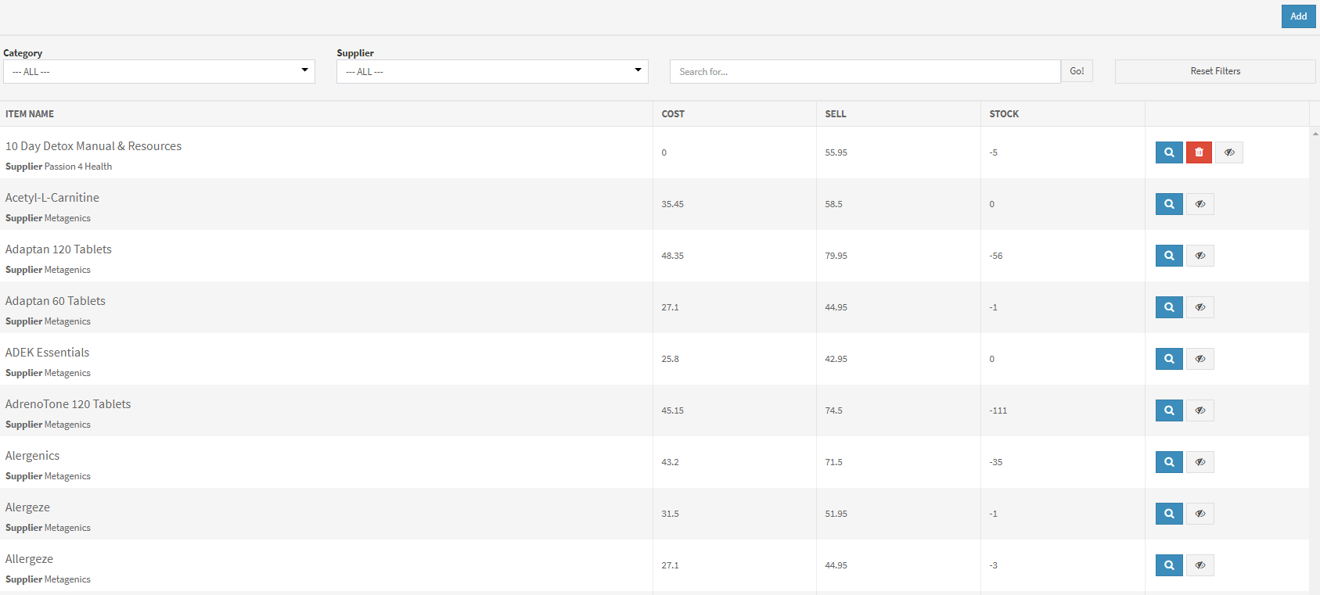The width and height of the screenshot is (1320, 595).
Task: Click sell price 42.95
Action: [x=836, y=359]
